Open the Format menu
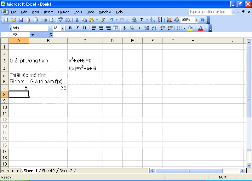The width and height of the screenshot is (252, 181). [x=63, y=12]
